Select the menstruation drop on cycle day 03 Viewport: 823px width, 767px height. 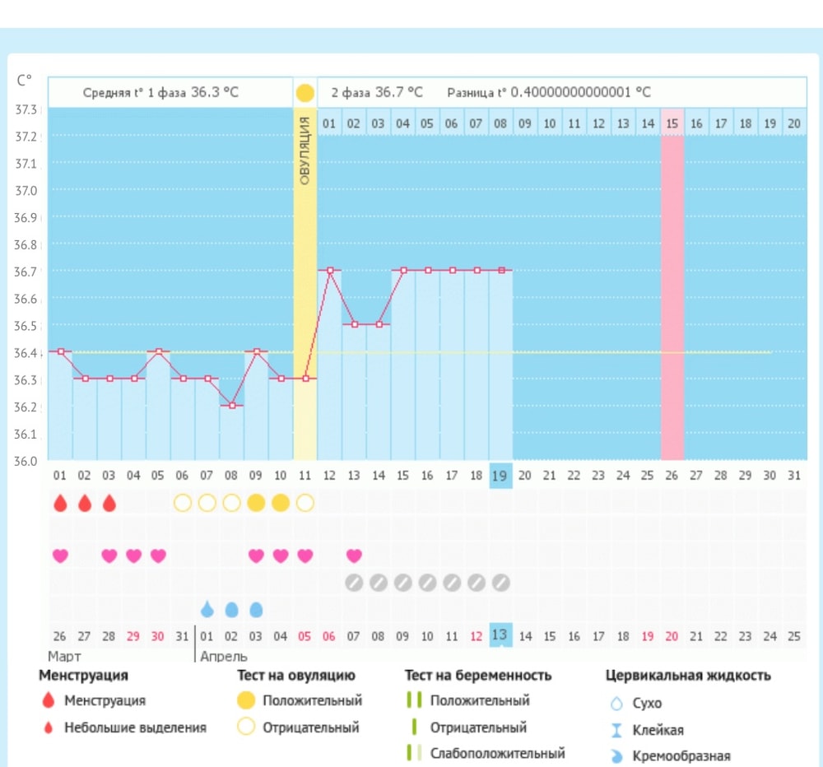click(x=109, y=503)
